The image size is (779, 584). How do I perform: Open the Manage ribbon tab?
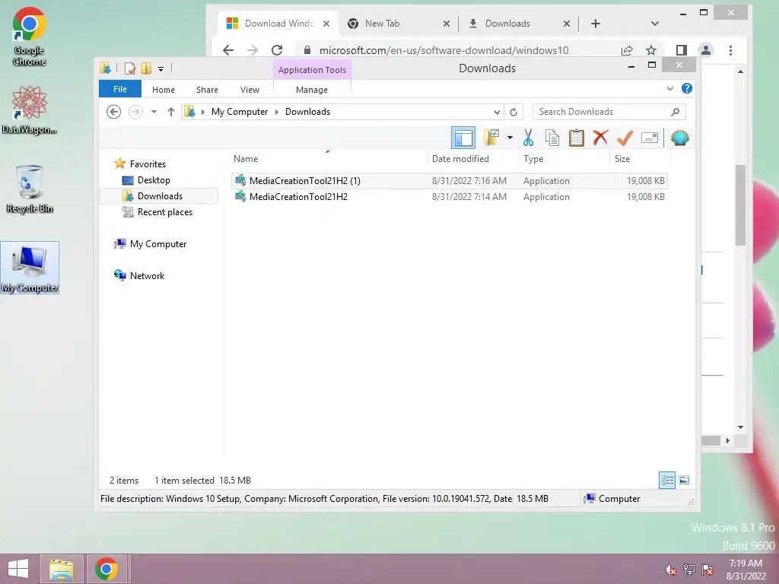tap(311, 90)
